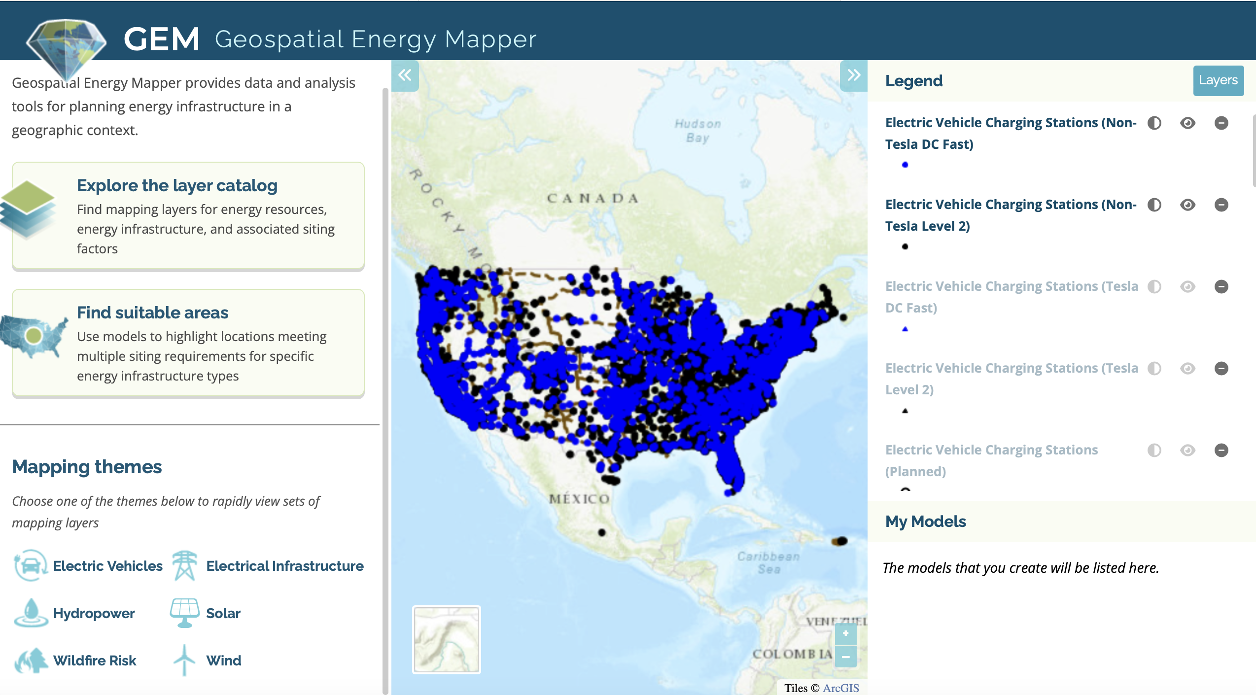Toggle visibility of Non-Tesla Level 2 layer

[x=1187, y=205]
